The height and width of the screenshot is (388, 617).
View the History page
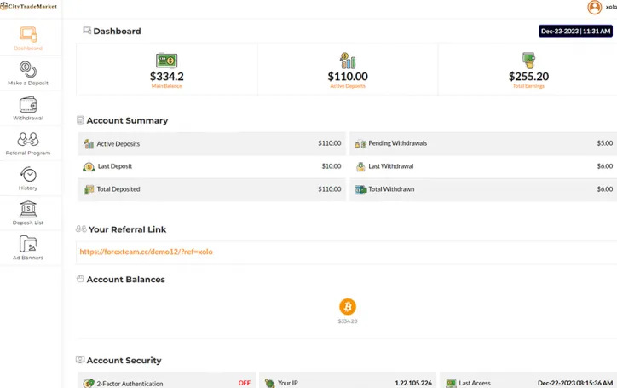tap(28, 178)
